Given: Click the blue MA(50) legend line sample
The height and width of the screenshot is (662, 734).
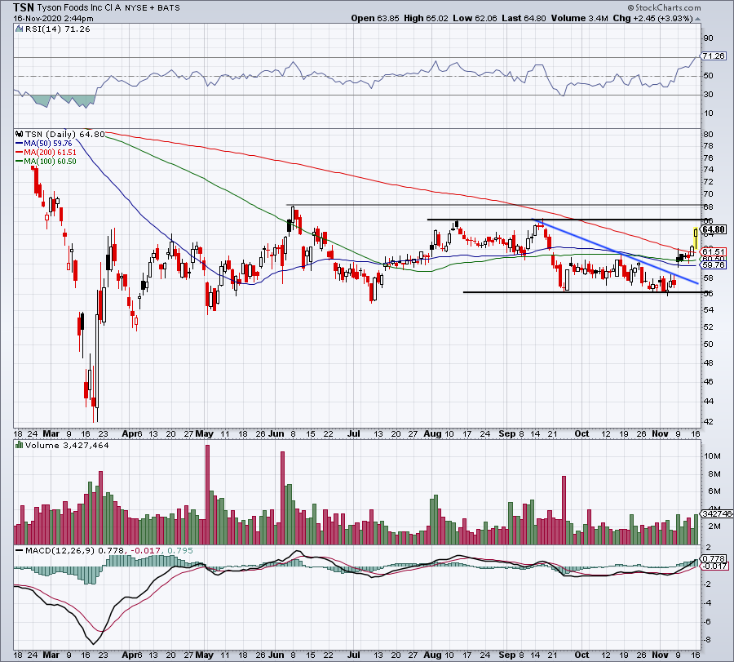Looking at the screenshot, I should [x=20, y=144].
